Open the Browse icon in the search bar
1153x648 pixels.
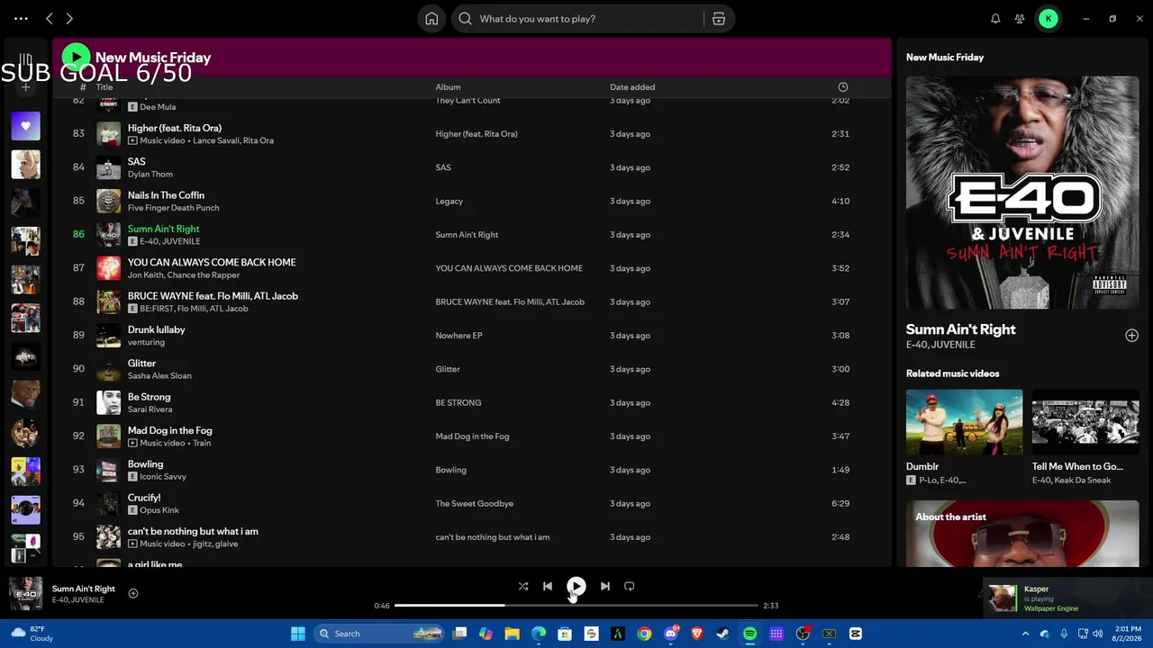719,19
